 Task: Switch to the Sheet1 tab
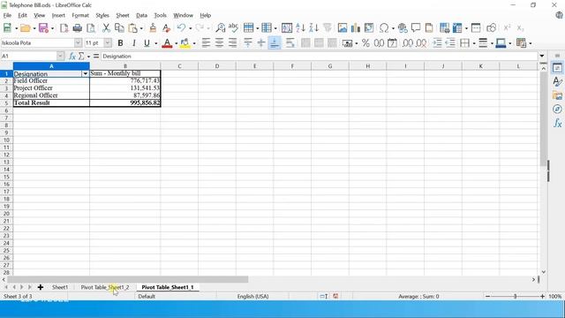click(x=60, y=287)
